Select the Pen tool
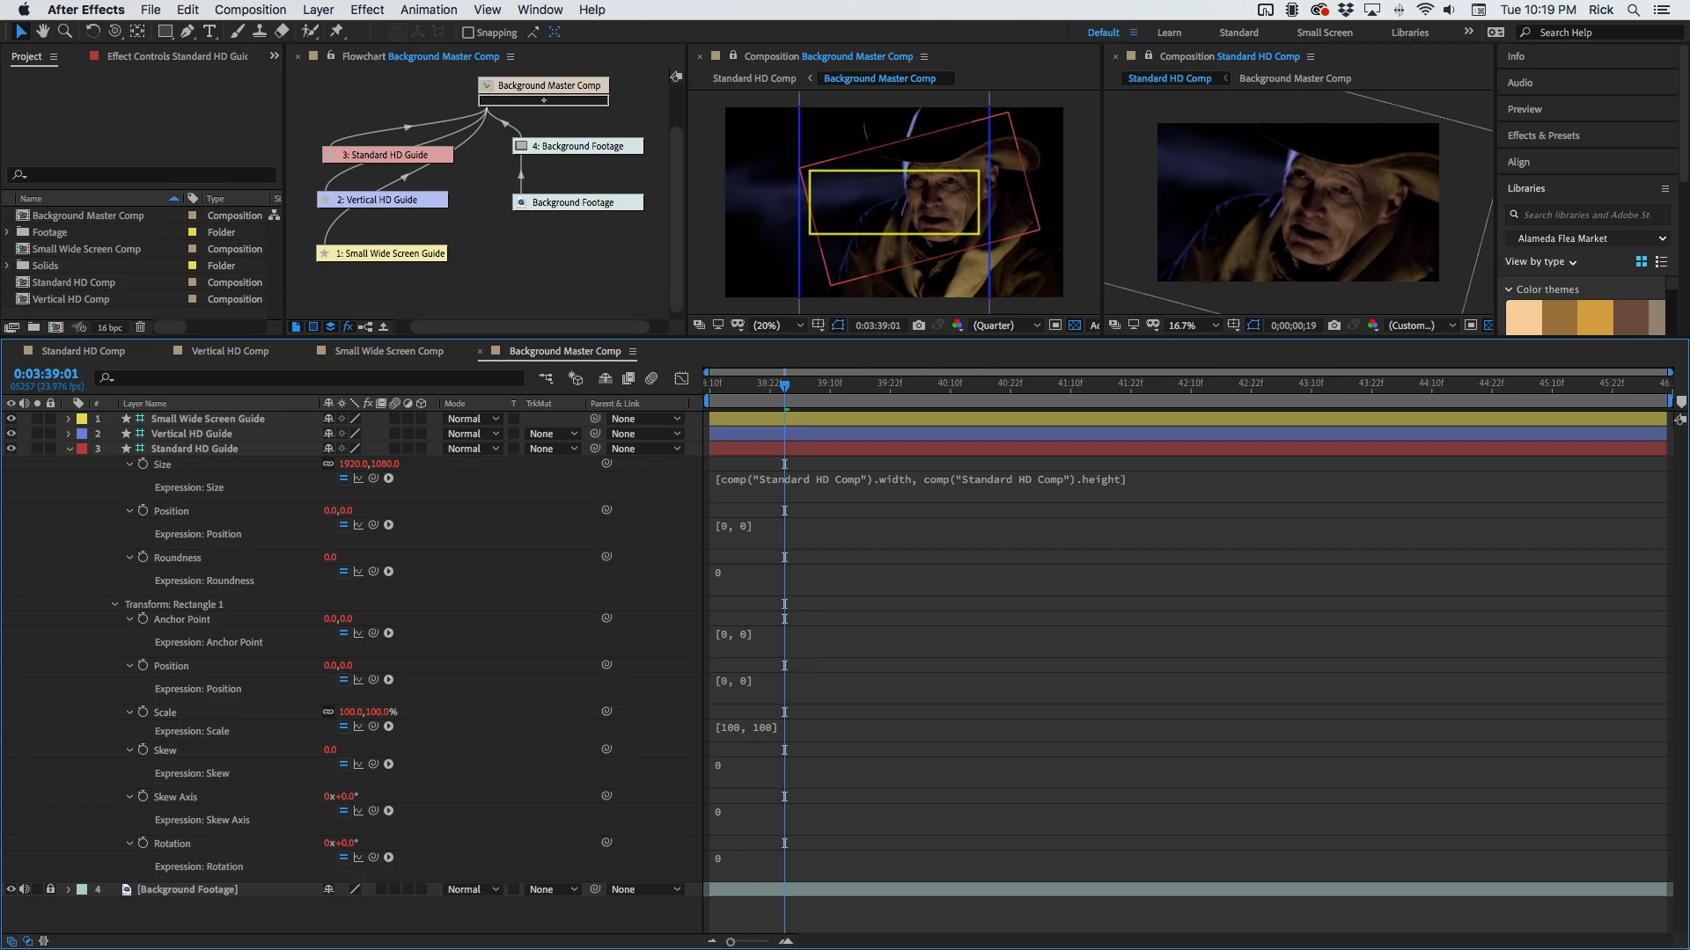The image size is (1690, 950). tap(187, 32)
